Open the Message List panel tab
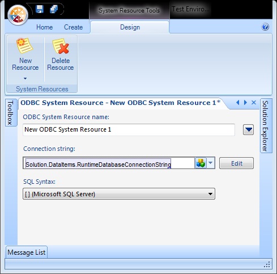 (27, 252)
